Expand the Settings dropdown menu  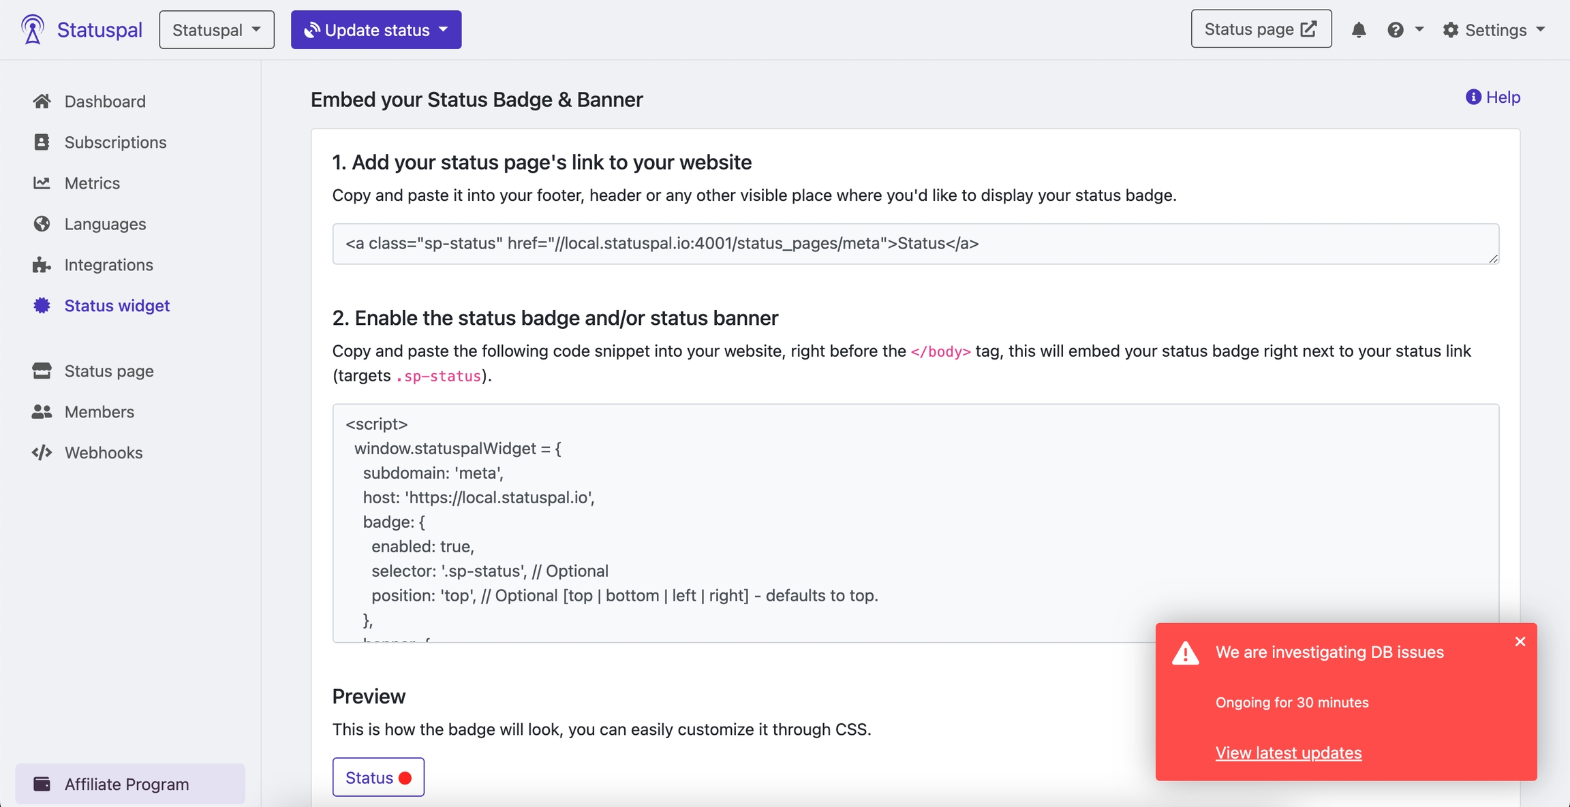(x=1494, y=30)
